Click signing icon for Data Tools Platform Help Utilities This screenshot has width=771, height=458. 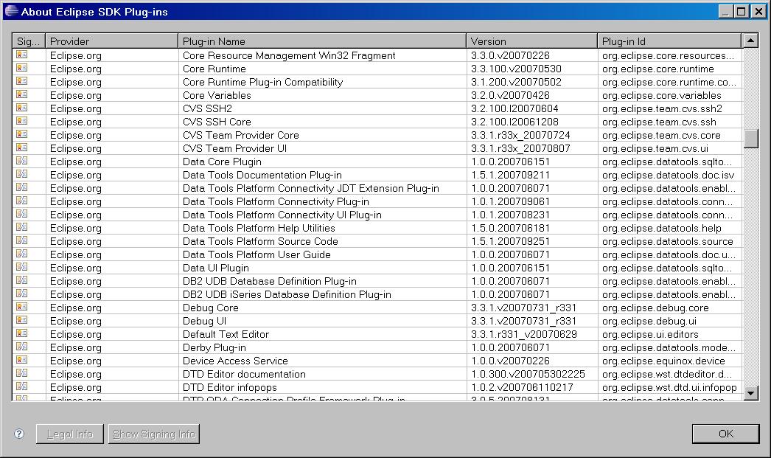click(21, 227)
